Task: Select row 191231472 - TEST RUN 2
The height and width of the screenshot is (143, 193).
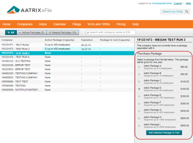Action: point(67,49)
